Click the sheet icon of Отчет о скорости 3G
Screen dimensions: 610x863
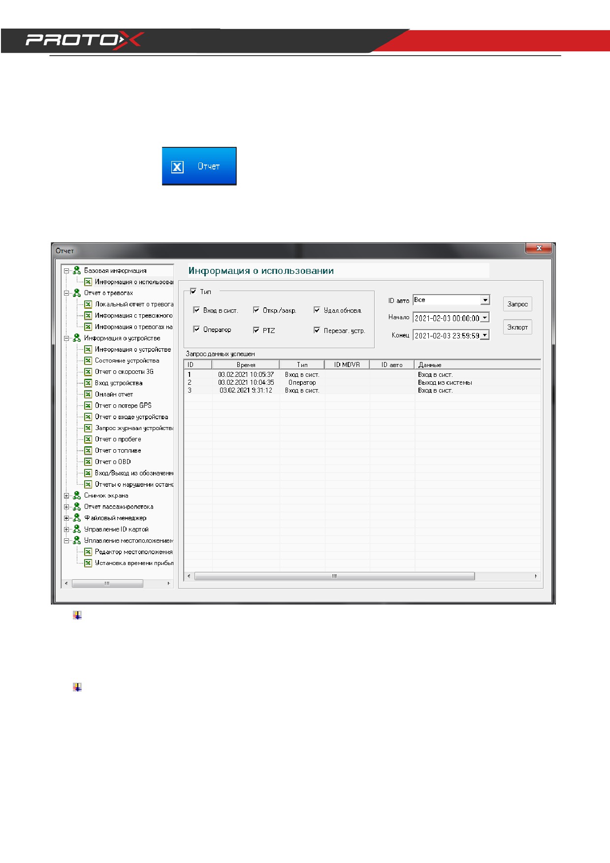[88, 372]
